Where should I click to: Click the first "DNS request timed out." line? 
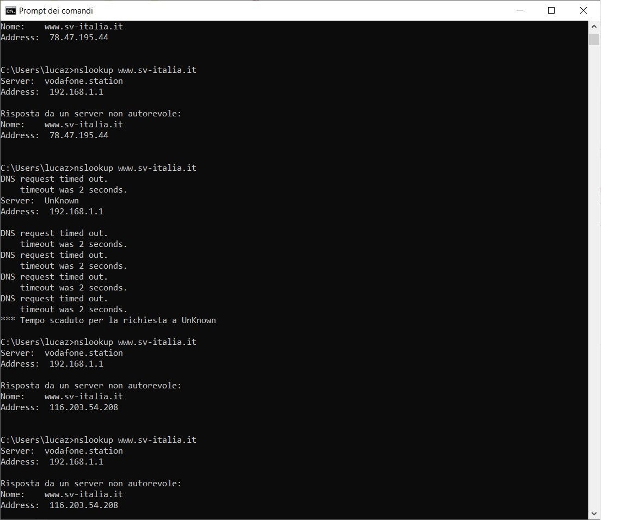pyautogui.click(x=54, y=179)
